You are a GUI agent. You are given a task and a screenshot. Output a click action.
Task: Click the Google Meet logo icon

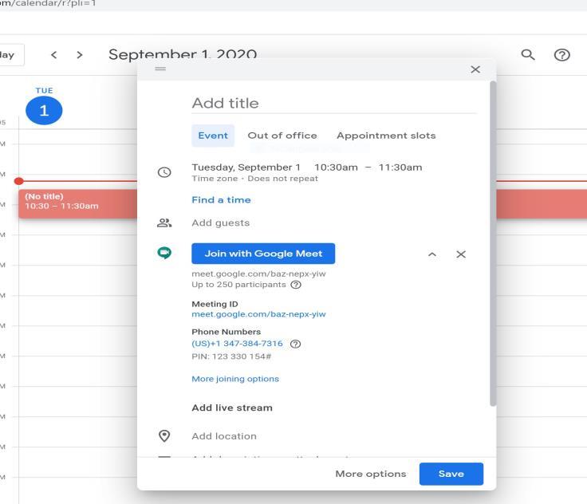164,253
